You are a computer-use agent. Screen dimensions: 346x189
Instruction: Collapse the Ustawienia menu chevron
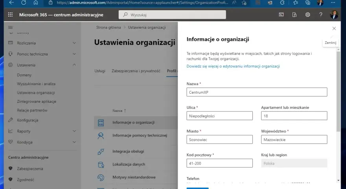coord(74,65)
